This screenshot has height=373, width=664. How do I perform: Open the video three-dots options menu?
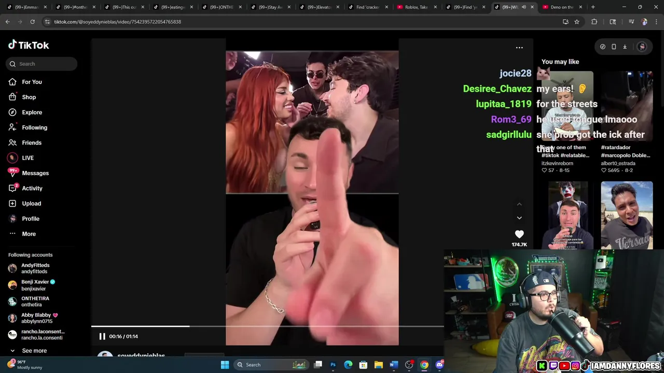pos(519,48)
